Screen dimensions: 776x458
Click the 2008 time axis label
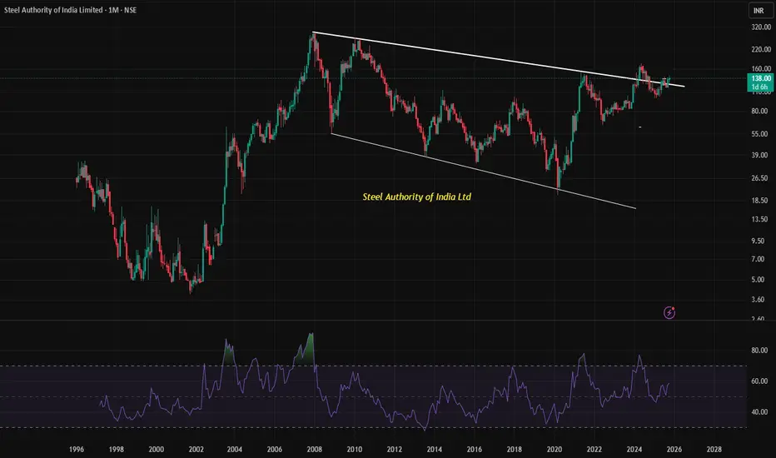(314, 450)
